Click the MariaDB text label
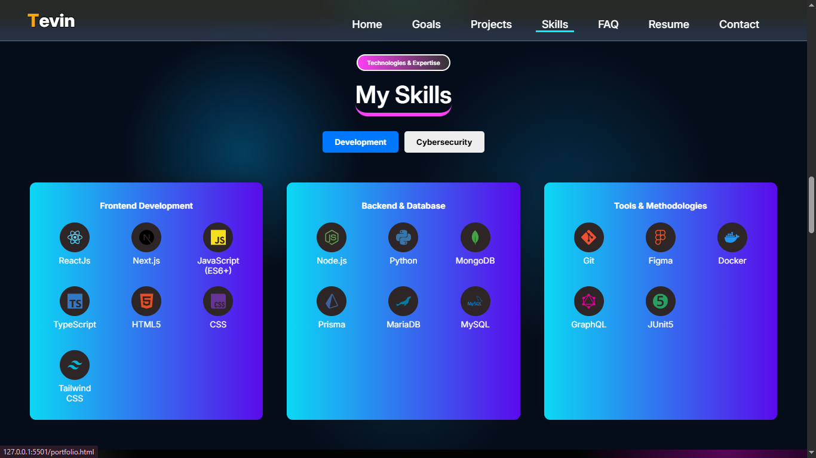Screen dimensions: 816x458 (403, 324)
